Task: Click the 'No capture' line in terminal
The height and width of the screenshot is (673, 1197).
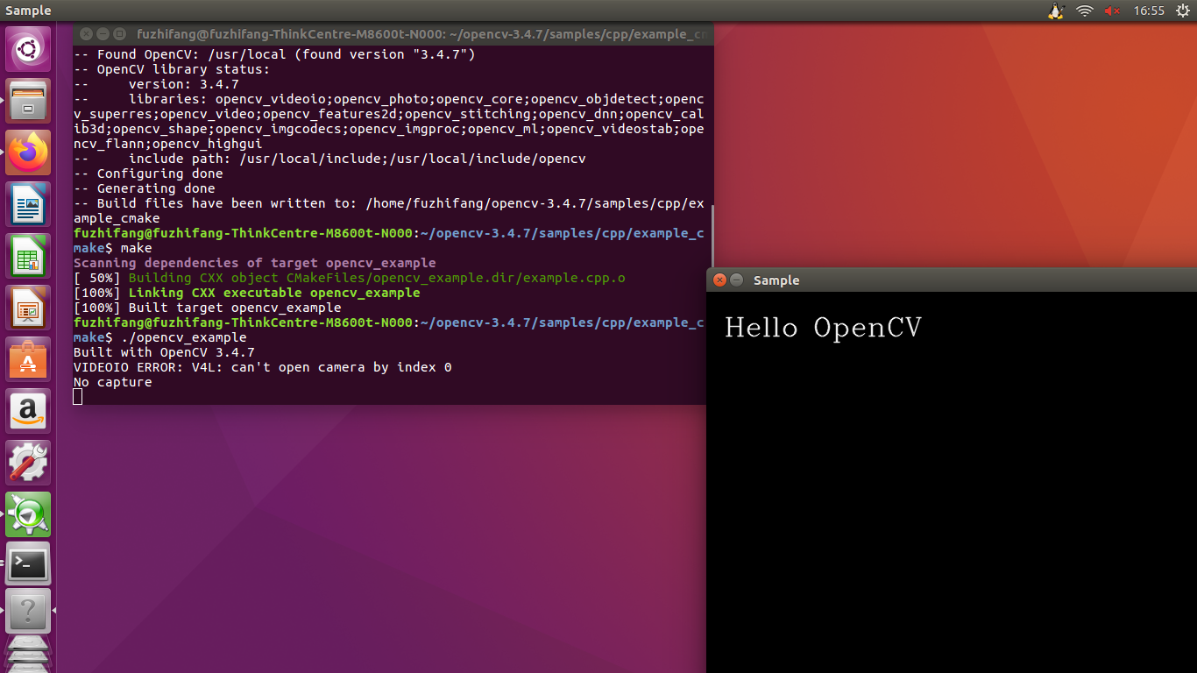Action: (x=112, y=382)
